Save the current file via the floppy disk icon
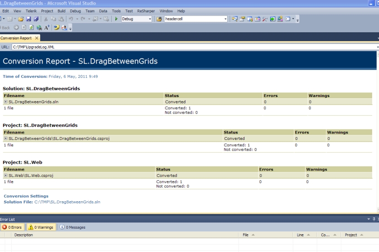This screenshot has width=379, height=252. pos(28,19)
